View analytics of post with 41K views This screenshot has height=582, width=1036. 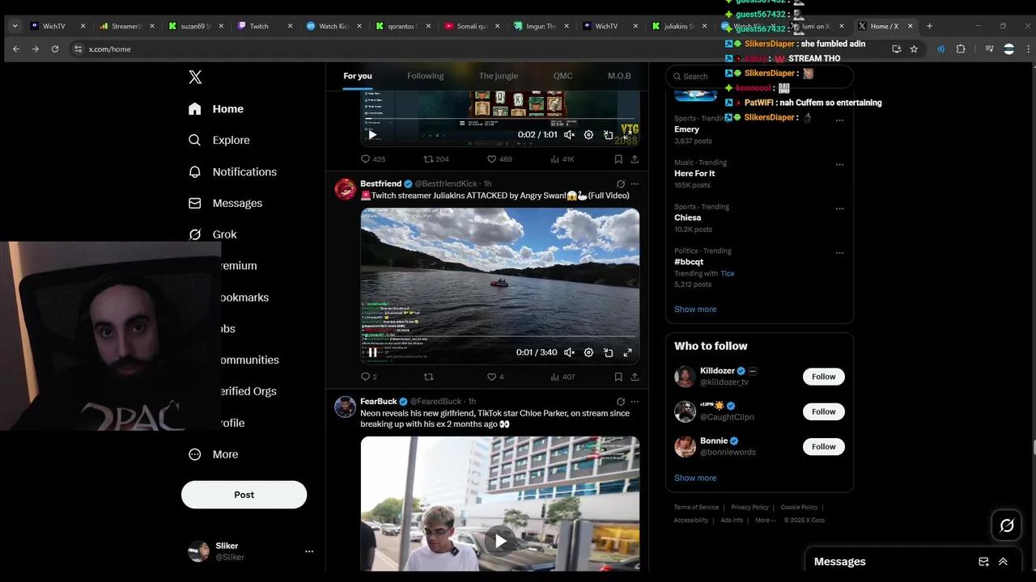562,159
